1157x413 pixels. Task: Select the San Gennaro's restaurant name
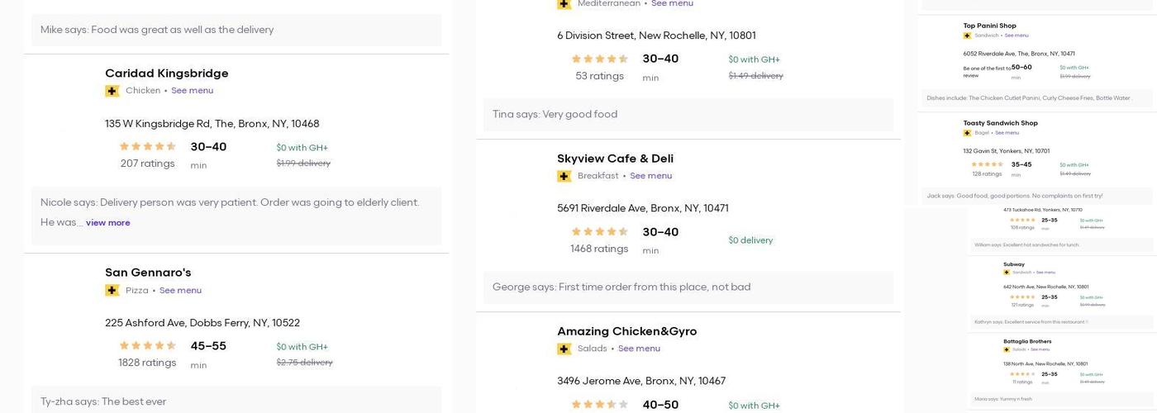pyautogui.click(x=148, y=273)
